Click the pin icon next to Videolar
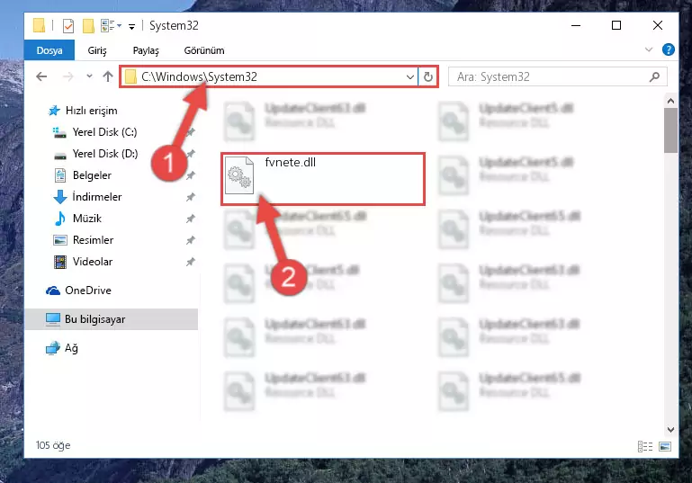Image resolution: width=692 pixels, height=483 pixels. [x=190, y=262]
